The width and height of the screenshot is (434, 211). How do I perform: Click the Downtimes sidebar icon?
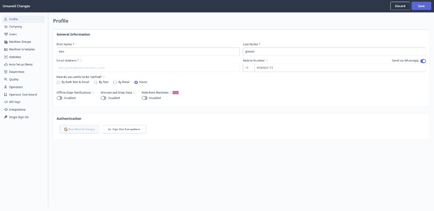(x=6, y=72)
